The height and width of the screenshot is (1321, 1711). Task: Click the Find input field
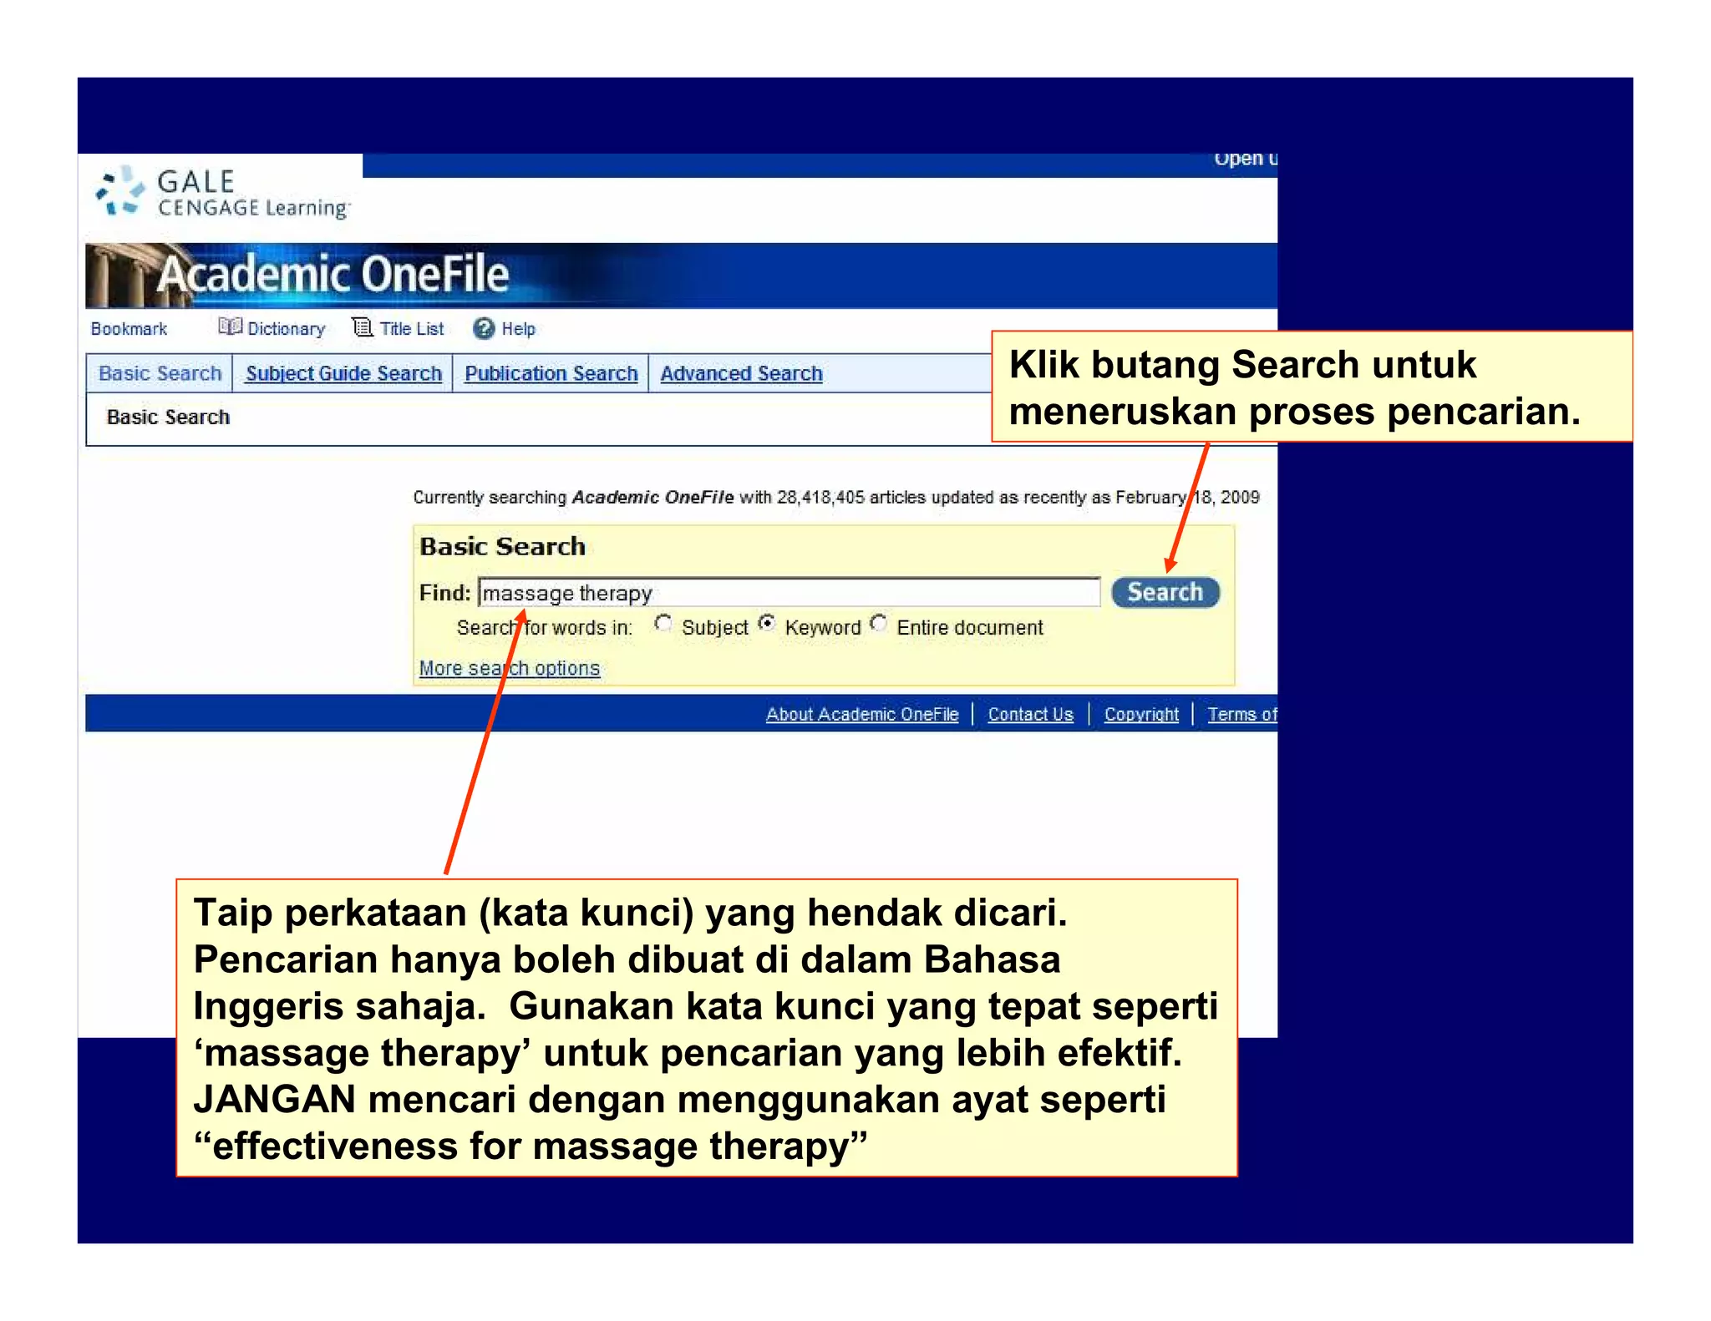789,592
